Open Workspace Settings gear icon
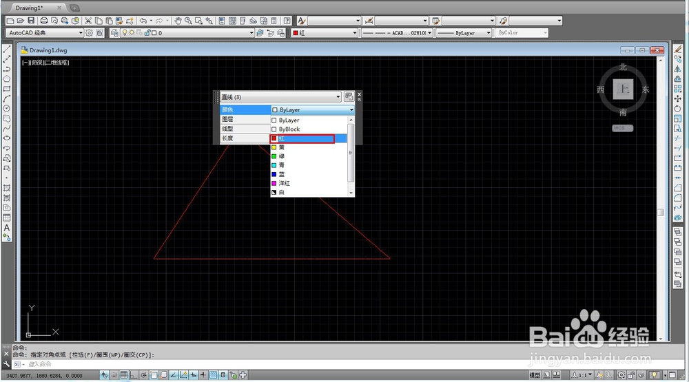The width and height of the screenshot is (689, 382). click(x=89, y=32)
